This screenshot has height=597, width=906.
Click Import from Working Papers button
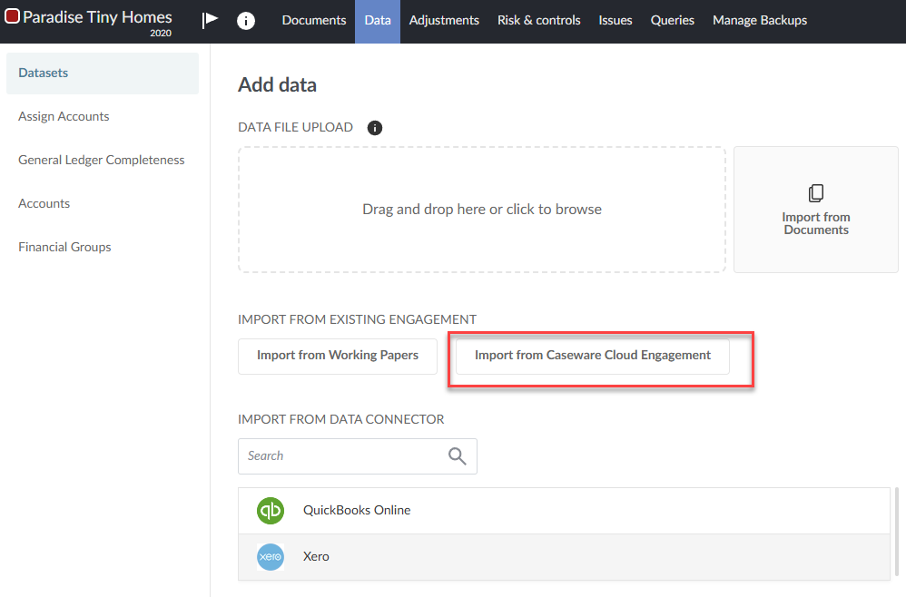(x=338, y=356)
